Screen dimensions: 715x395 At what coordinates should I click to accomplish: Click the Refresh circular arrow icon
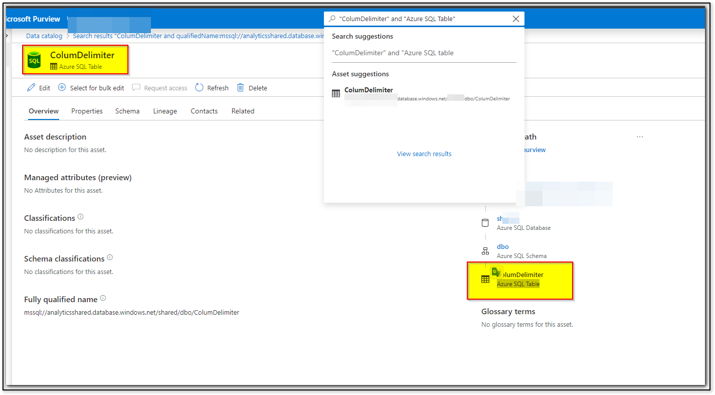[199, 87]
